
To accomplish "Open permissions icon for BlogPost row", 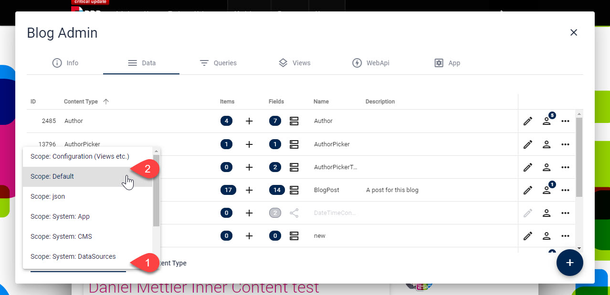I will tap(547, 190).
